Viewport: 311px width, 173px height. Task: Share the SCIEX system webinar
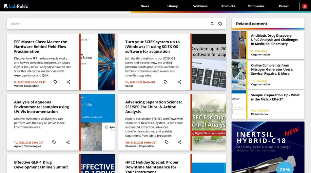click(179, 82)
